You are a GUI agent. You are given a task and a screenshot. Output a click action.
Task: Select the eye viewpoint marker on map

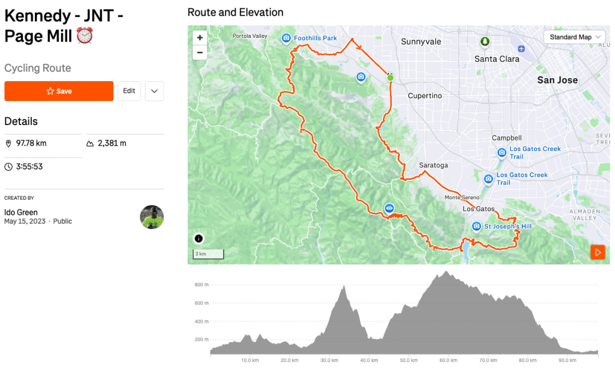click(390, 208)
